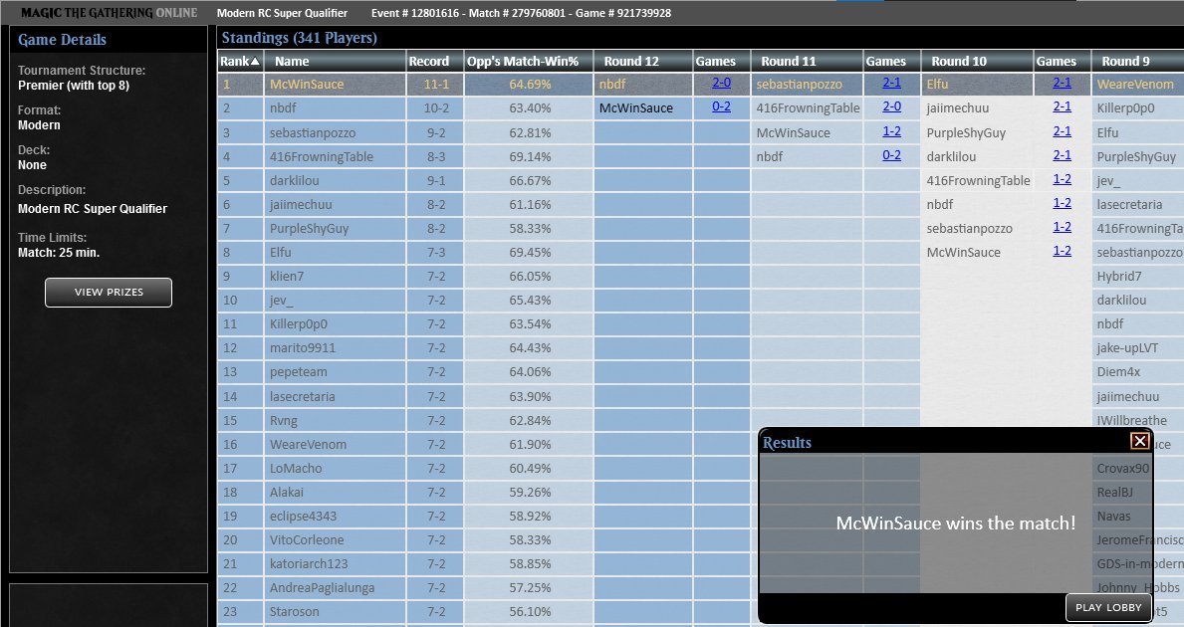Select sebastianpozzo in the Name column
The image size is (1184, 627).
coord(312,132)
